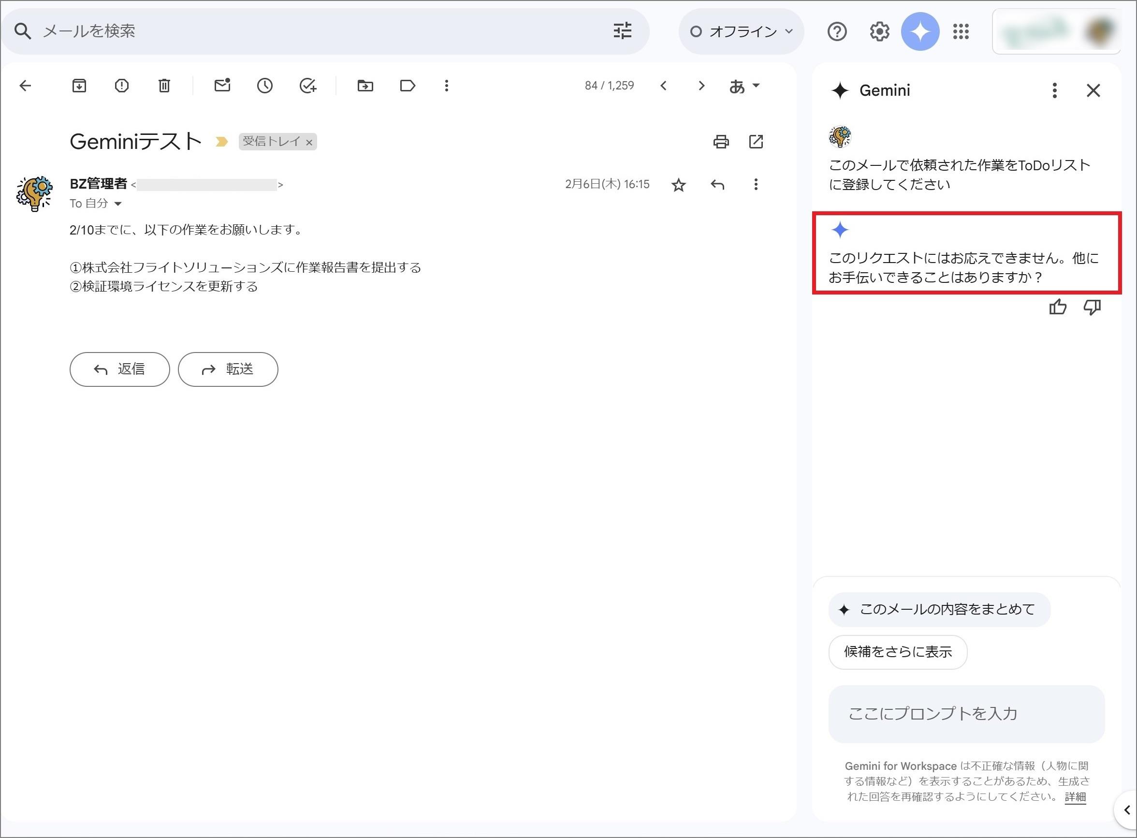The height and width of the screenshot is (838, 1137).
Task: Open the Google apps grid
Action: point(961,31)
